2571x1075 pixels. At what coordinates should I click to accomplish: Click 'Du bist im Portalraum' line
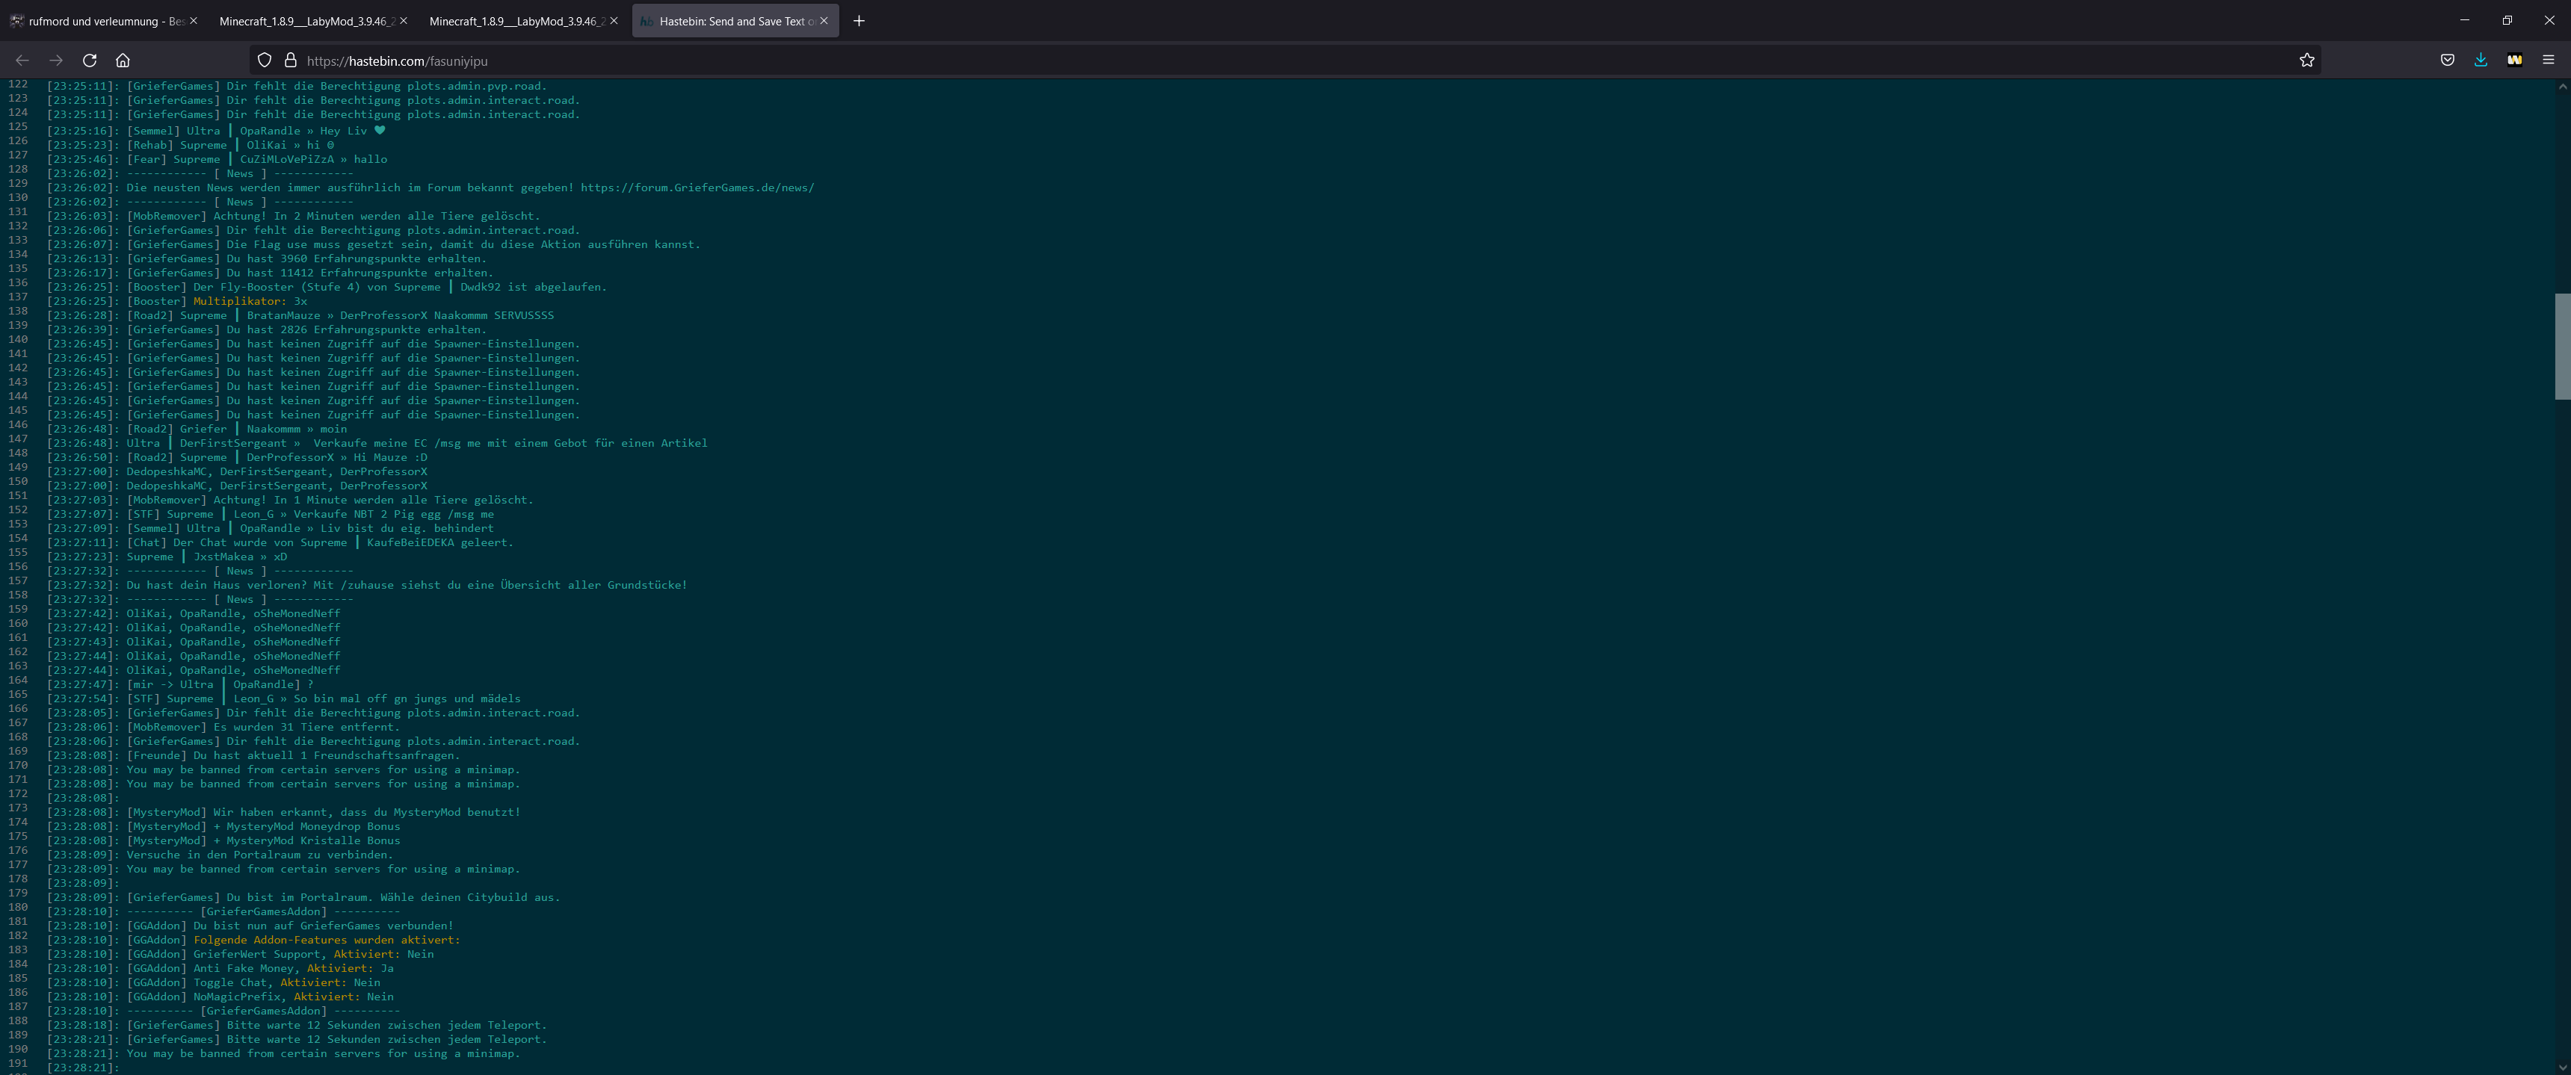coord(303,897)
